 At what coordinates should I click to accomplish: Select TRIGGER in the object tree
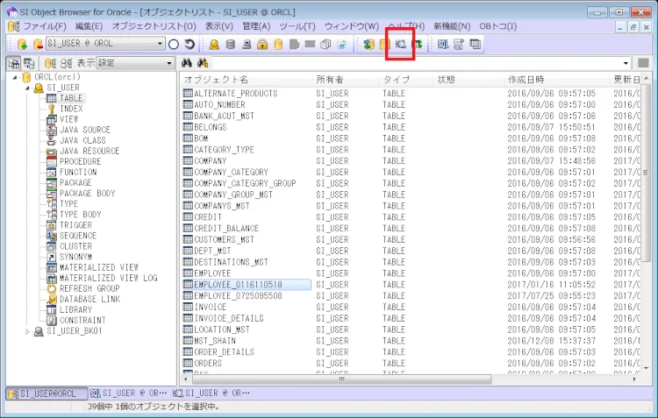pyautogui.click(x=75, y=225)
